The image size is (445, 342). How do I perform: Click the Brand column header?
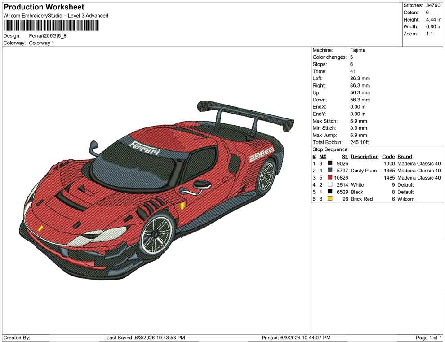click(405, 157)
